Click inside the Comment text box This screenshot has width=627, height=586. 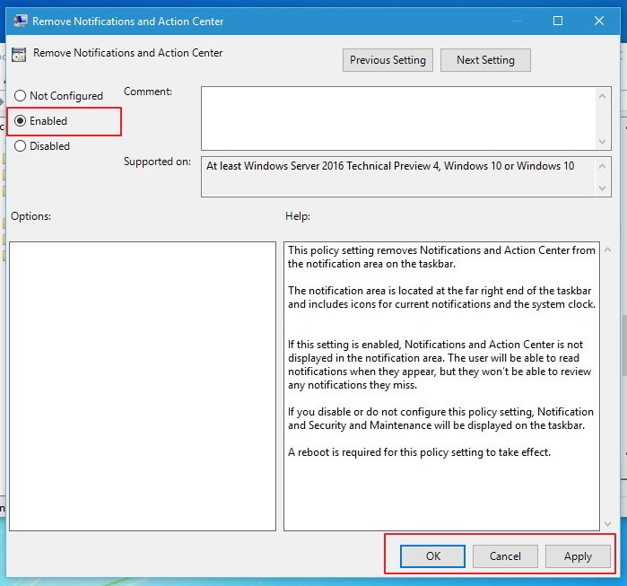pos(398,118)
